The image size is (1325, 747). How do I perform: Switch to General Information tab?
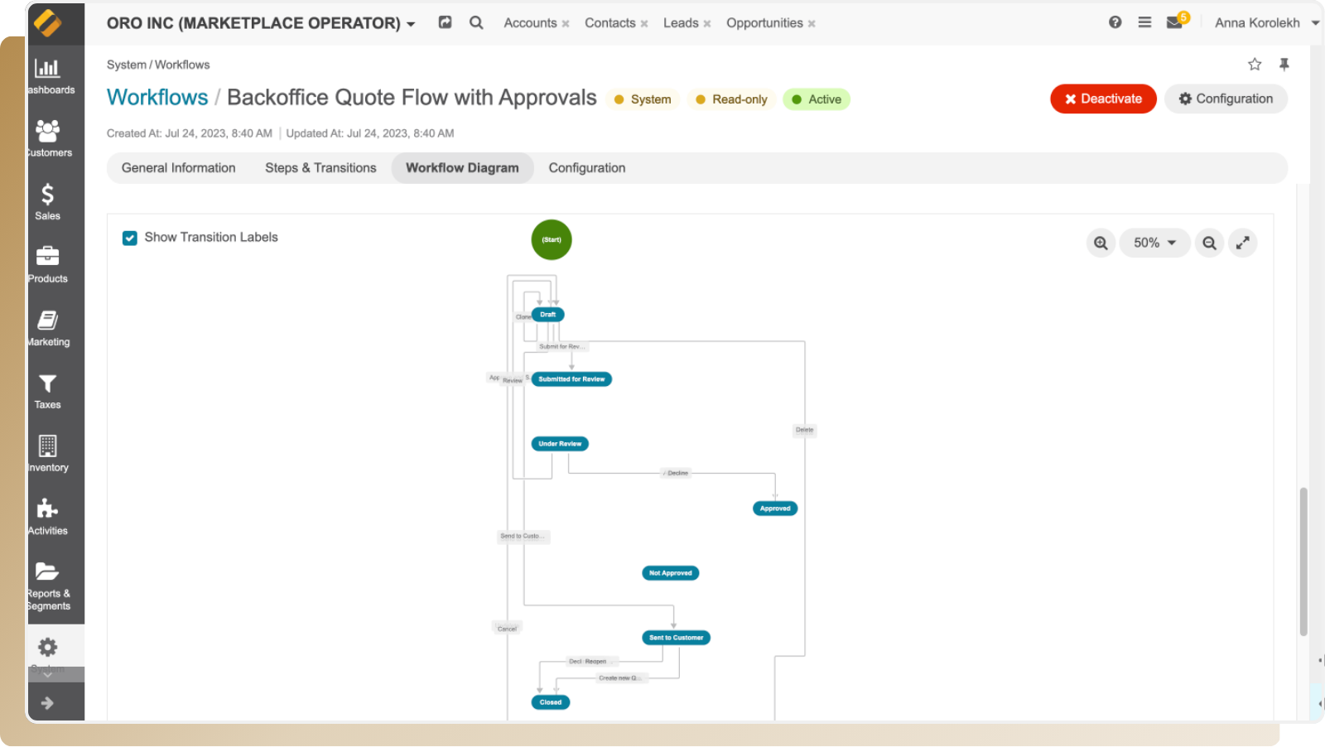click(179, 168)
